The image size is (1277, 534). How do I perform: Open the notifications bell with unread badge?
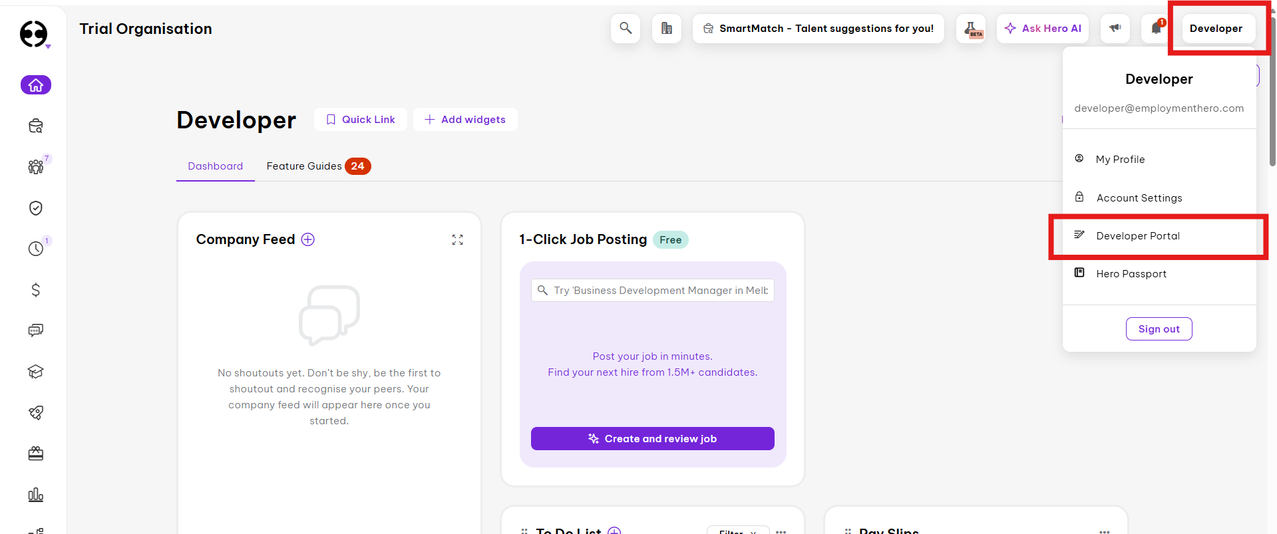(1155, 28)
